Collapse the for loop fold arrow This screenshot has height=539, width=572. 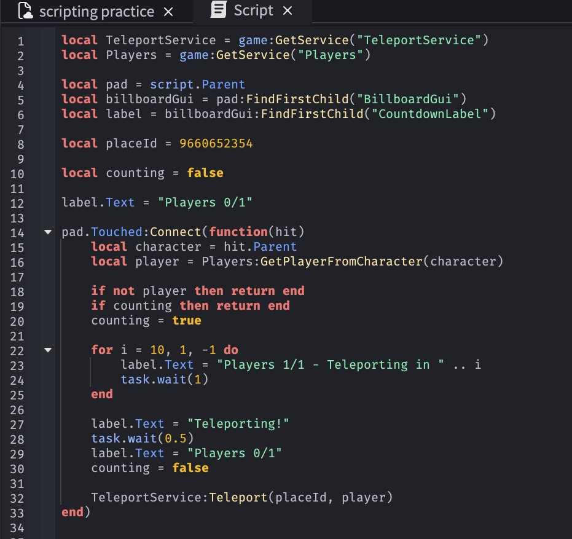pos(48,350)
